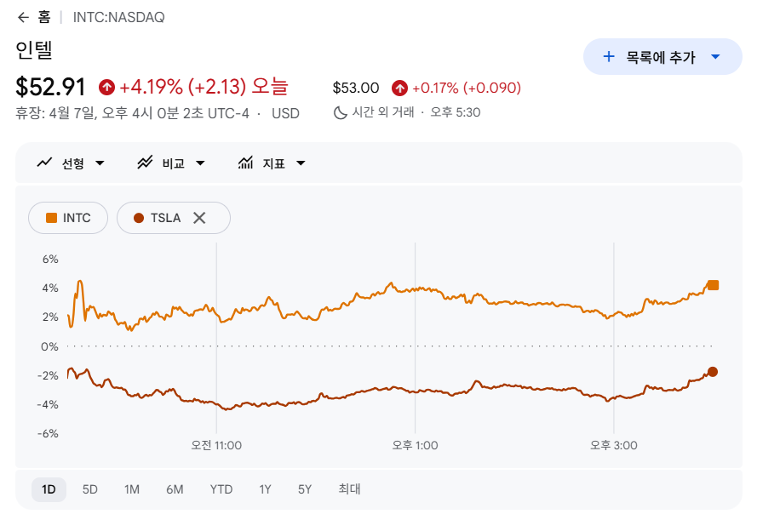
Task: Click the red up-arrow beside +4.19%
Action: pos(107,87)
